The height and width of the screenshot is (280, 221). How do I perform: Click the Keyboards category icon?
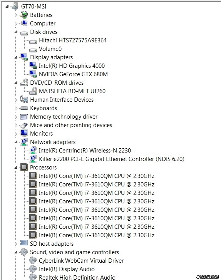[x=24, y=108]
